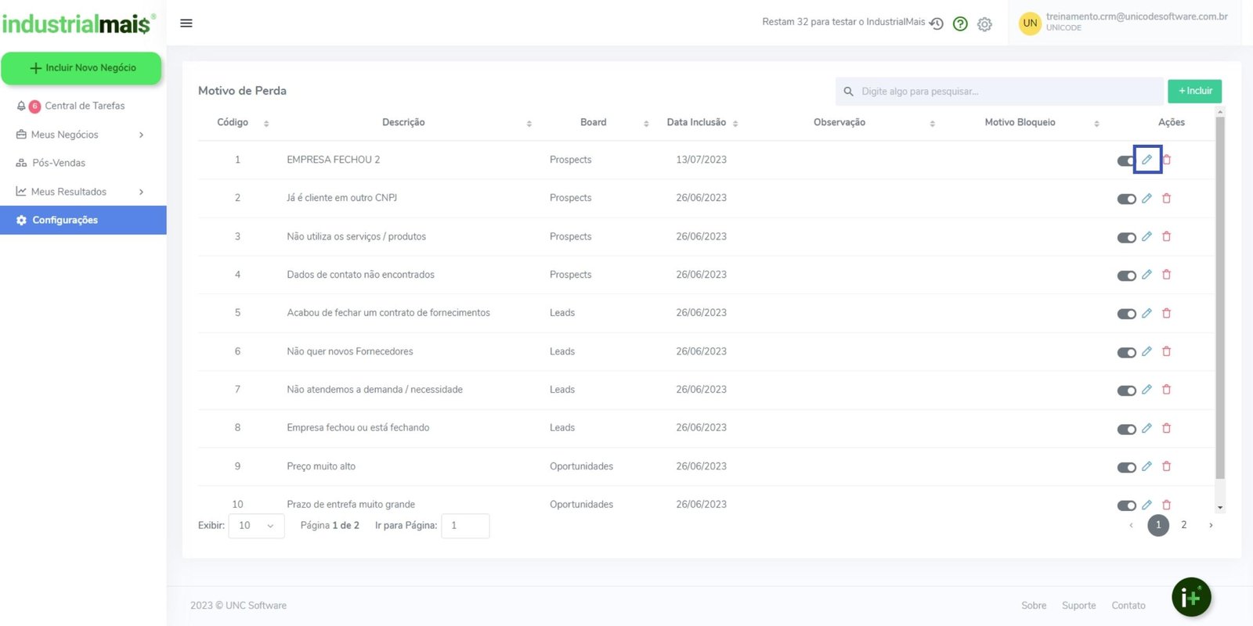
Task: Open the Exibir rows-per-page dropdown
Action: tap(256, 526)
